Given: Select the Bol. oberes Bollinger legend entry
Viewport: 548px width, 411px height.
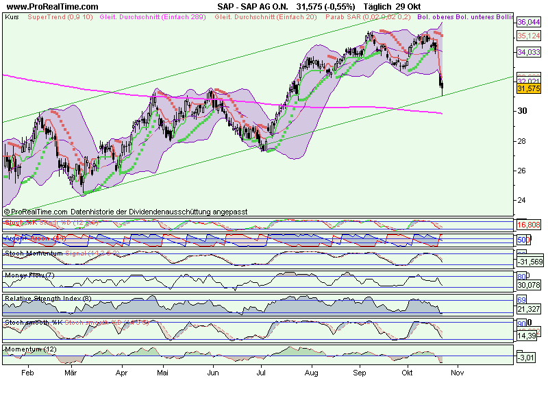Looking at the screenshot, I should (465, 16).
